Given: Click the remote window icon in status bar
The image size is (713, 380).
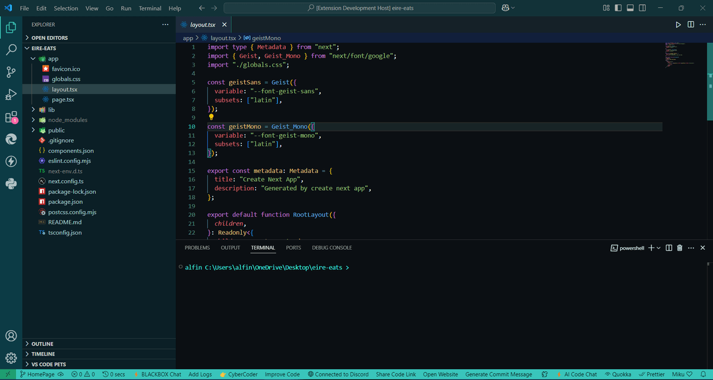Looking at the screenshot, I should pos(8,375).
